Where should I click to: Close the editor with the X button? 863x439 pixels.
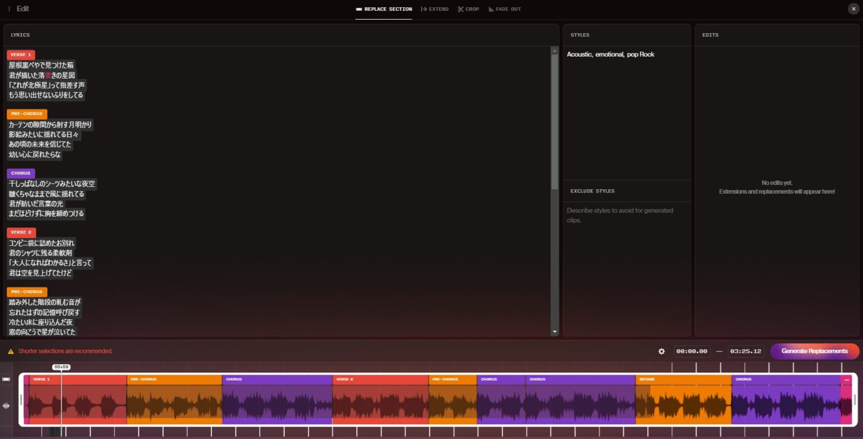[x=853, y=9]
